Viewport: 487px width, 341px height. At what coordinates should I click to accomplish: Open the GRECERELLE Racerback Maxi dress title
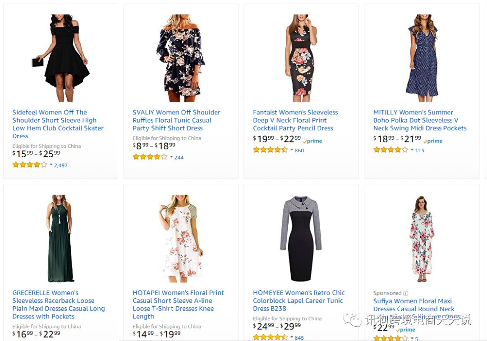(x=59, y=305)
